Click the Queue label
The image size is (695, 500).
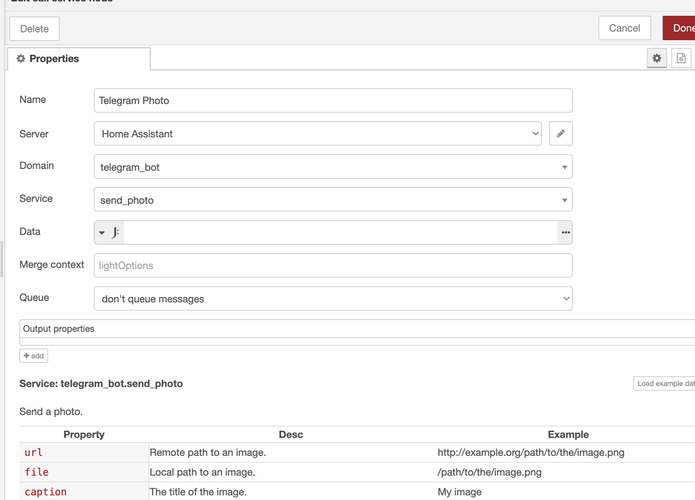coord(34,298)
